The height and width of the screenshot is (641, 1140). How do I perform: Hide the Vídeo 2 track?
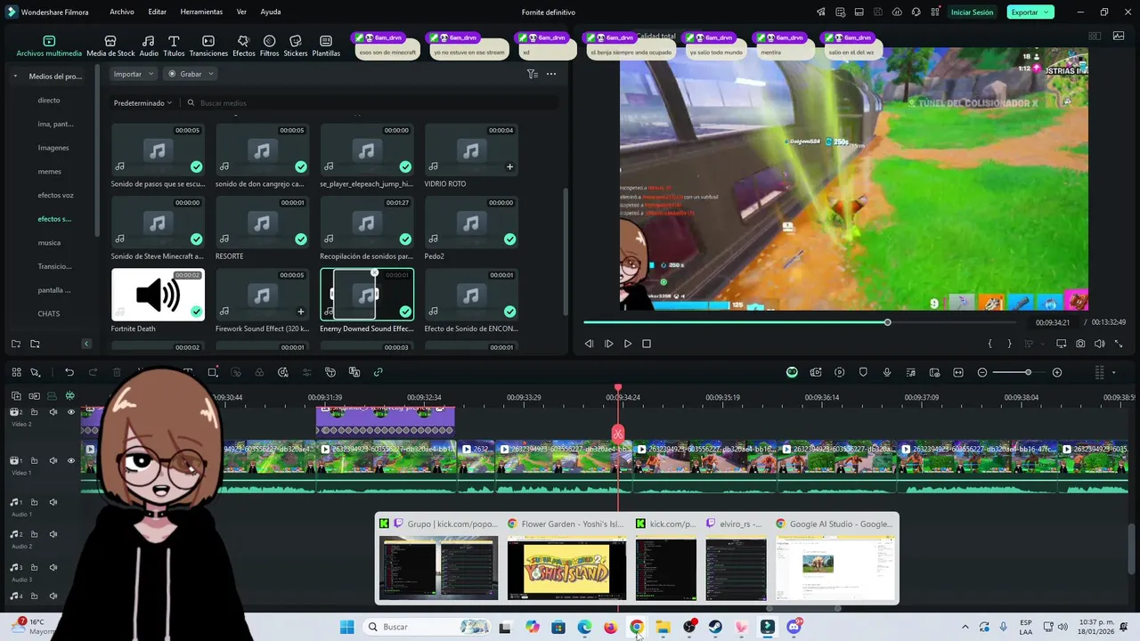[71, 412]
